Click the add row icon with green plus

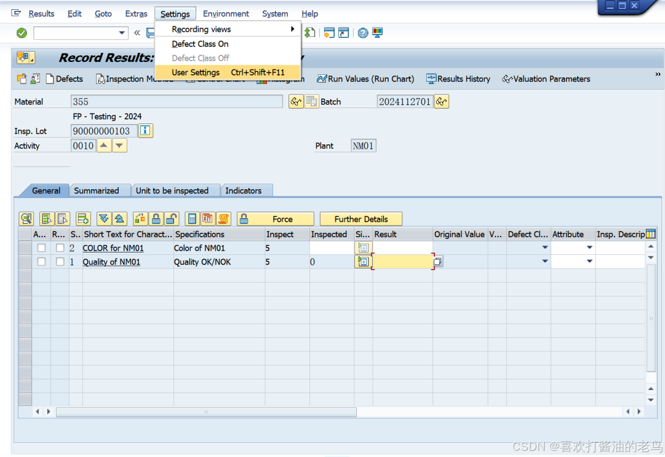[83, 219]
